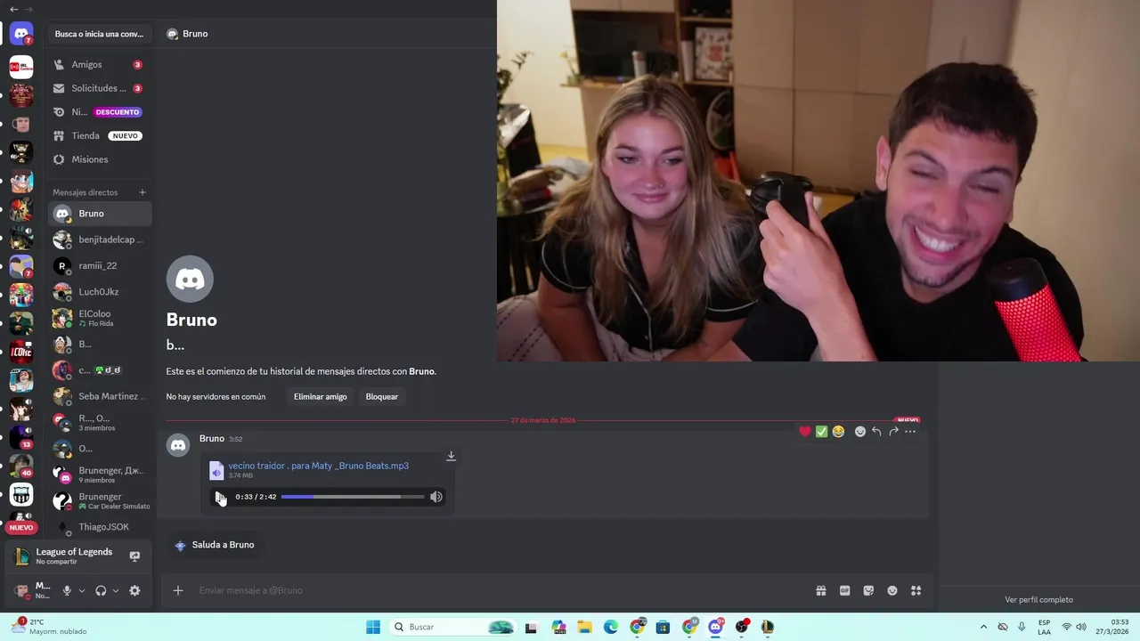
Task: Create new direct message plus icon
Action: click(x=142, y=192)
